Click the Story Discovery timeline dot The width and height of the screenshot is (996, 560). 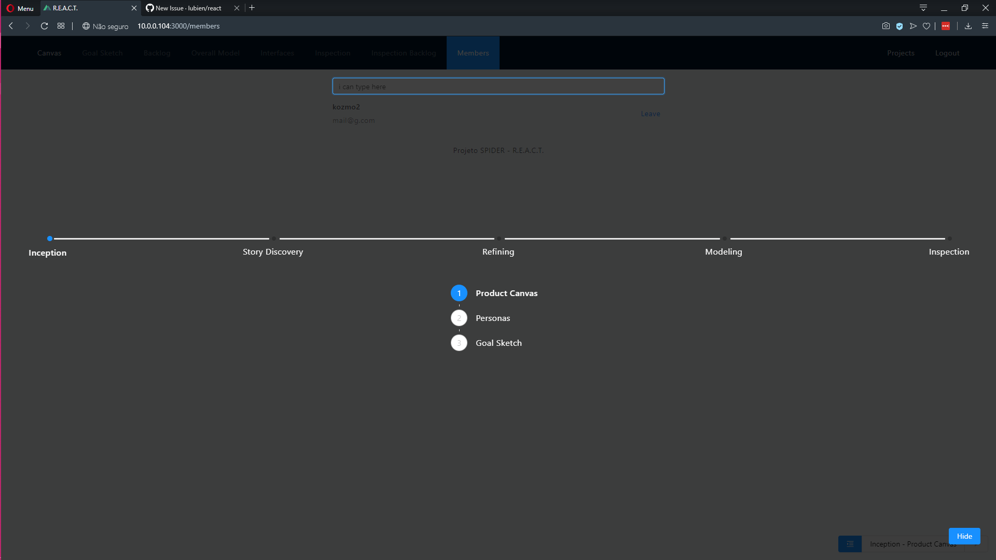coord(274,239)
